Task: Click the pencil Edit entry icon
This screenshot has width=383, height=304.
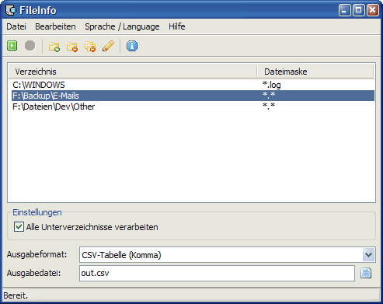Action: [x=108, y=46]
